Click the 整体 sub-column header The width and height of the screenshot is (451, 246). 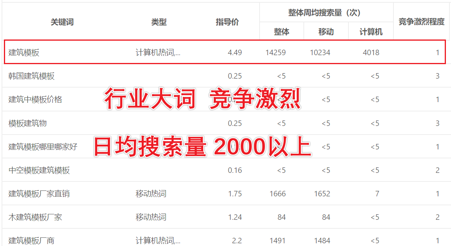[x=281, y=32]
